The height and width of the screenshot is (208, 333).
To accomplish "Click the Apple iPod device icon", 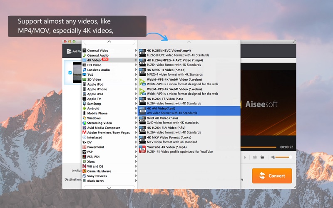I will (84, 84).
